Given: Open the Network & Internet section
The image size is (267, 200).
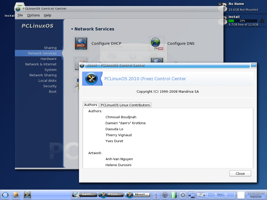Looking at the screenshot, I should tap(41, 64).
